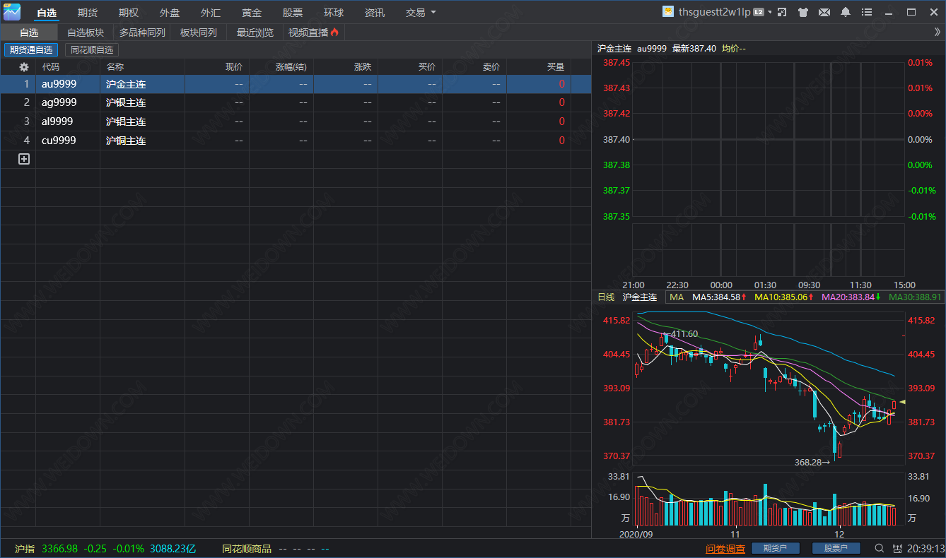Image resolution: width=946 pixels, height=558 pixels.
Task: Click the 411.60 high price marker on chart
Action: [x=681, y=334]
